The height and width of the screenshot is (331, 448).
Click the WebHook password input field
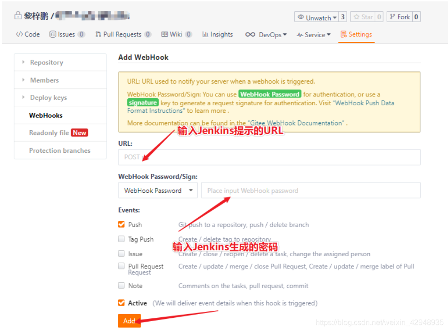(311, 190)
